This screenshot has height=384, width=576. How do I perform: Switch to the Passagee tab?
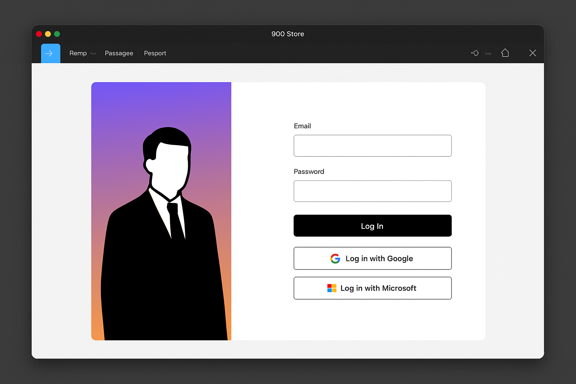119,53
